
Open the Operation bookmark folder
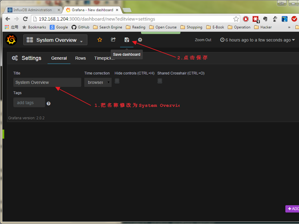point(239,27)
